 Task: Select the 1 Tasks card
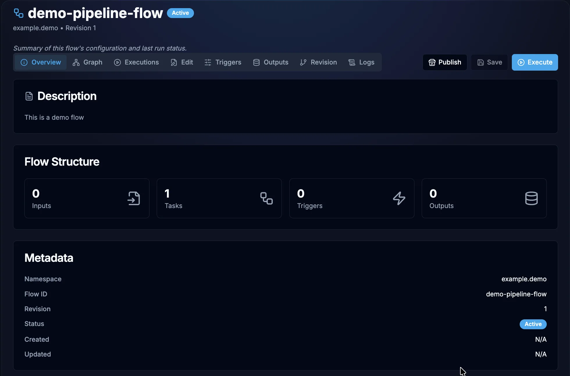click(219, 198)
